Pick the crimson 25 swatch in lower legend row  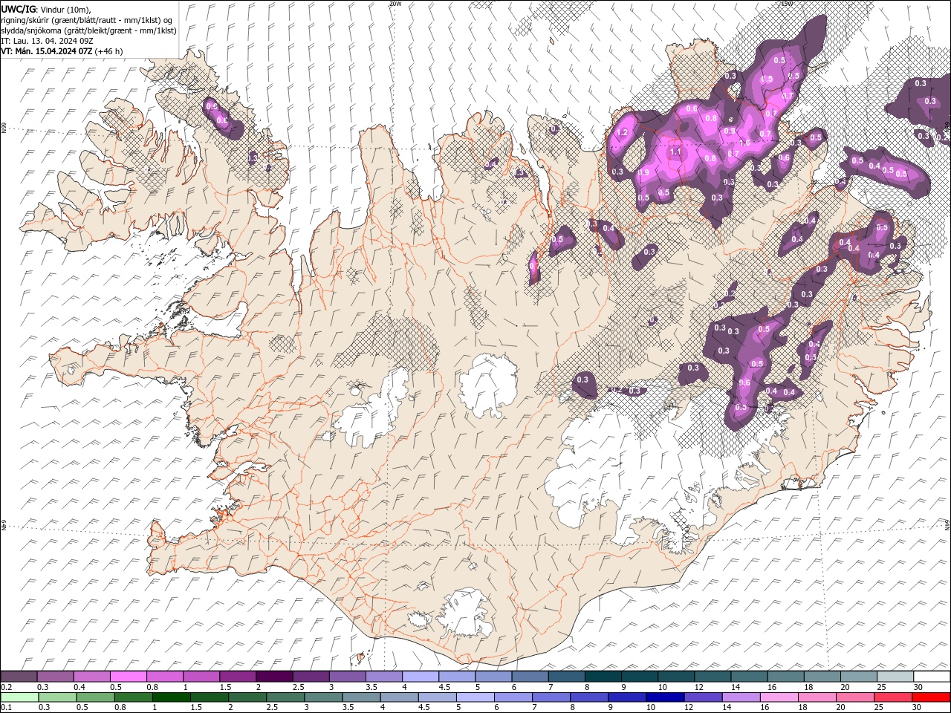[892, 697]
